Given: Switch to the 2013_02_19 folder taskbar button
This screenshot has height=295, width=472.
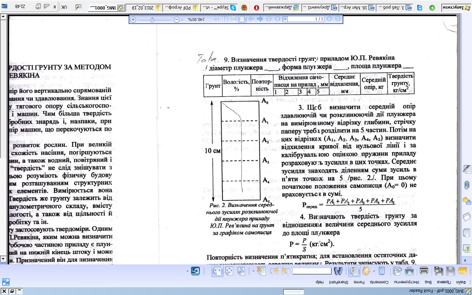Looking at the screenshot, I should click(144, 7).
